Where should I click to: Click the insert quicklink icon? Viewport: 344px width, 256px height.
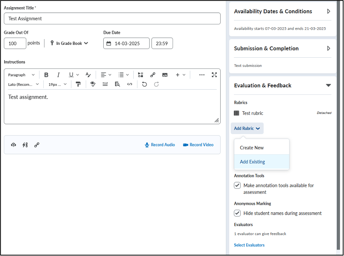point(153,75)
